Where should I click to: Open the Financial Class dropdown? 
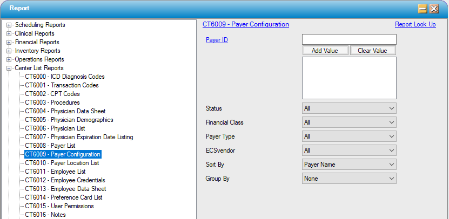coord(349,122)
